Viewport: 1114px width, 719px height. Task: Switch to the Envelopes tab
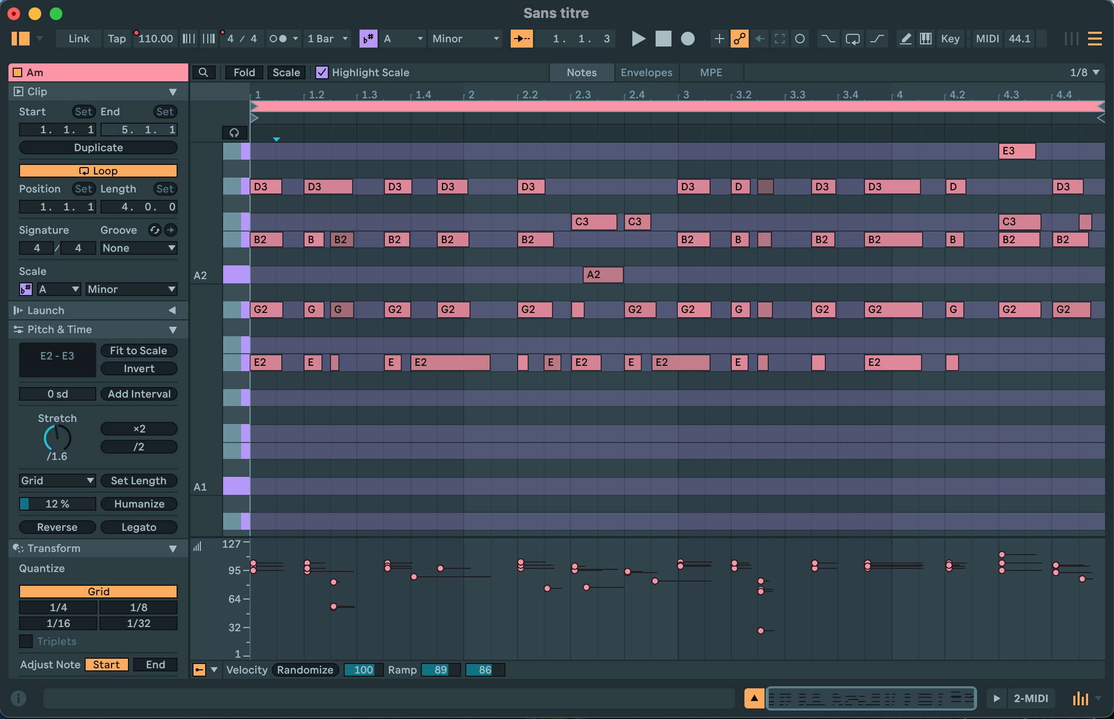click(646, 72)
